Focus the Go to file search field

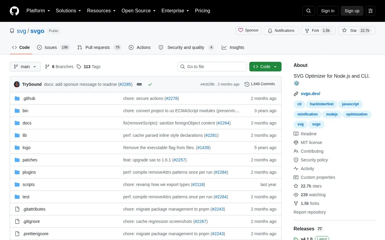(x=212, y=67)
